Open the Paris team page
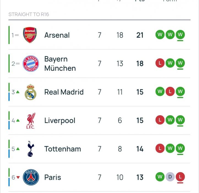The height and width of the screenshot is (193, 199). coord(53,177)
